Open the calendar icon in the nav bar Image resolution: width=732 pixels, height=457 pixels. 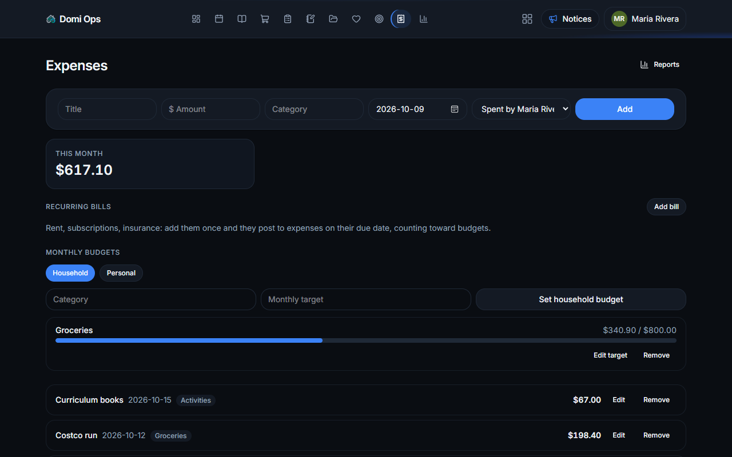click(x=219, y=19)
